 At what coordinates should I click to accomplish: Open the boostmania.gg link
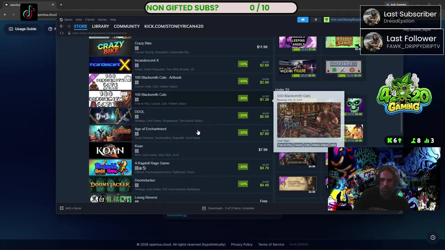click(x=177, y=215)
